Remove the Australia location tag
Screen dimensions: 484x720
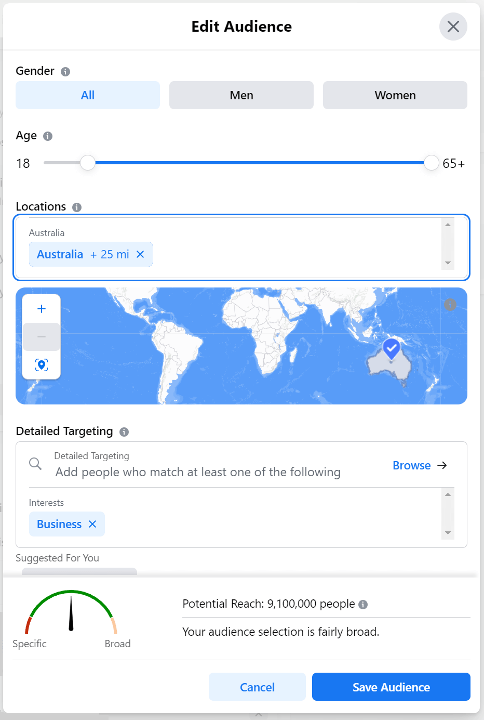click(140, 254)
